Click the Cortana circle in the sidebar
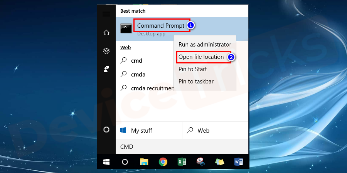Screen dimensions: 347x173 [x=106, y=130]
